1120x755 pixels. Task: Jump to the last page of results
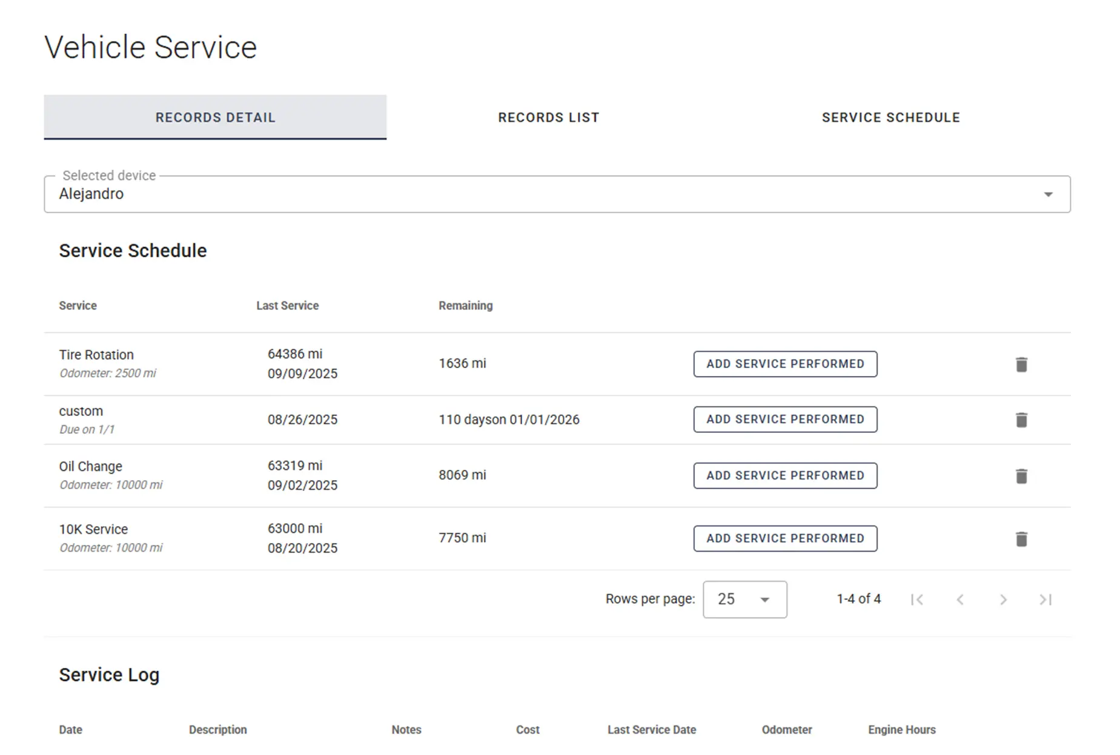1045,599
